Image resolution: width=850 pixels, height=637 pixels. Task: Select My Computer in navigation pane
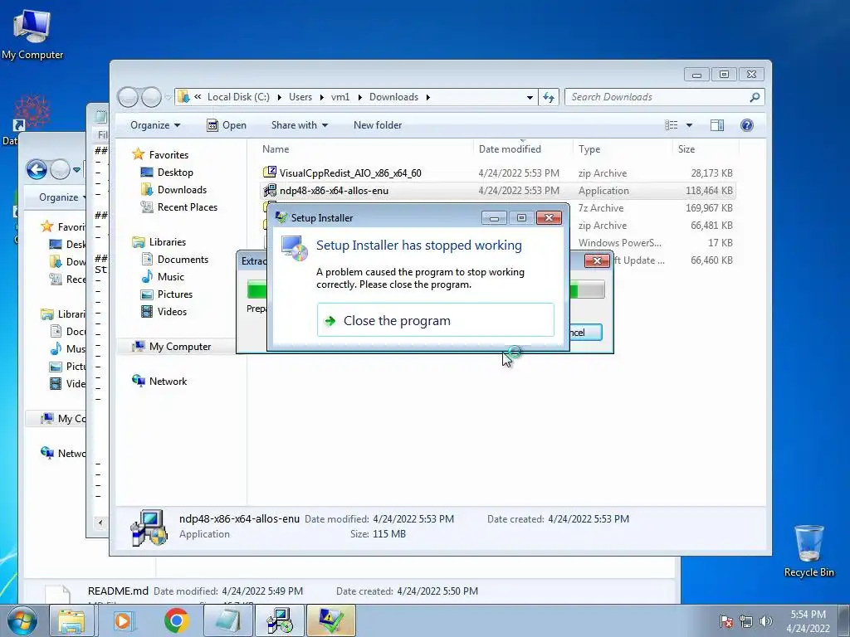tap(180, 347)
